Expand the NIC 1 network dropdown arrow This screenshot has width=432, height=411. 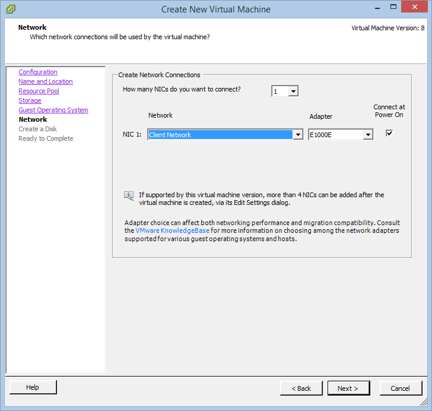(298, 135)
